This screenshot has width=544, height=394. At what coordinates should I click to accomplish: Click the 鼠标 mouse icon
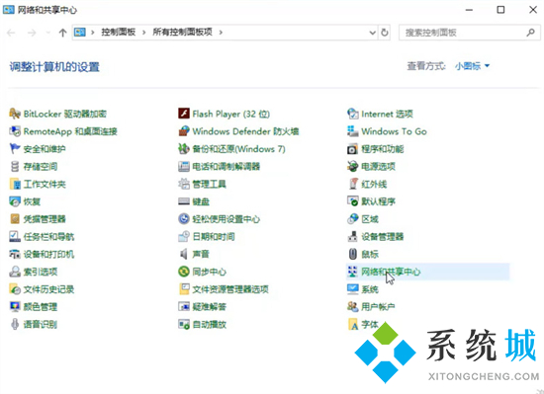click(x=352, y=254)
